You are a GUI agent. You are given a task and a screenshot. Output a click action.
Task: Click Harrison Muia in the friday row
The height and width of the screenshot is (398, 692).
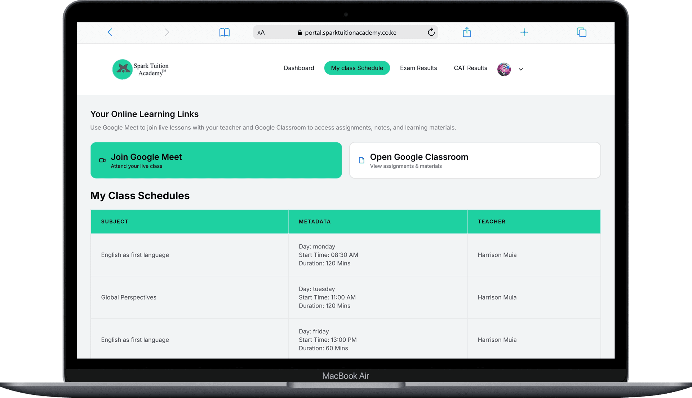coord(497,340)
